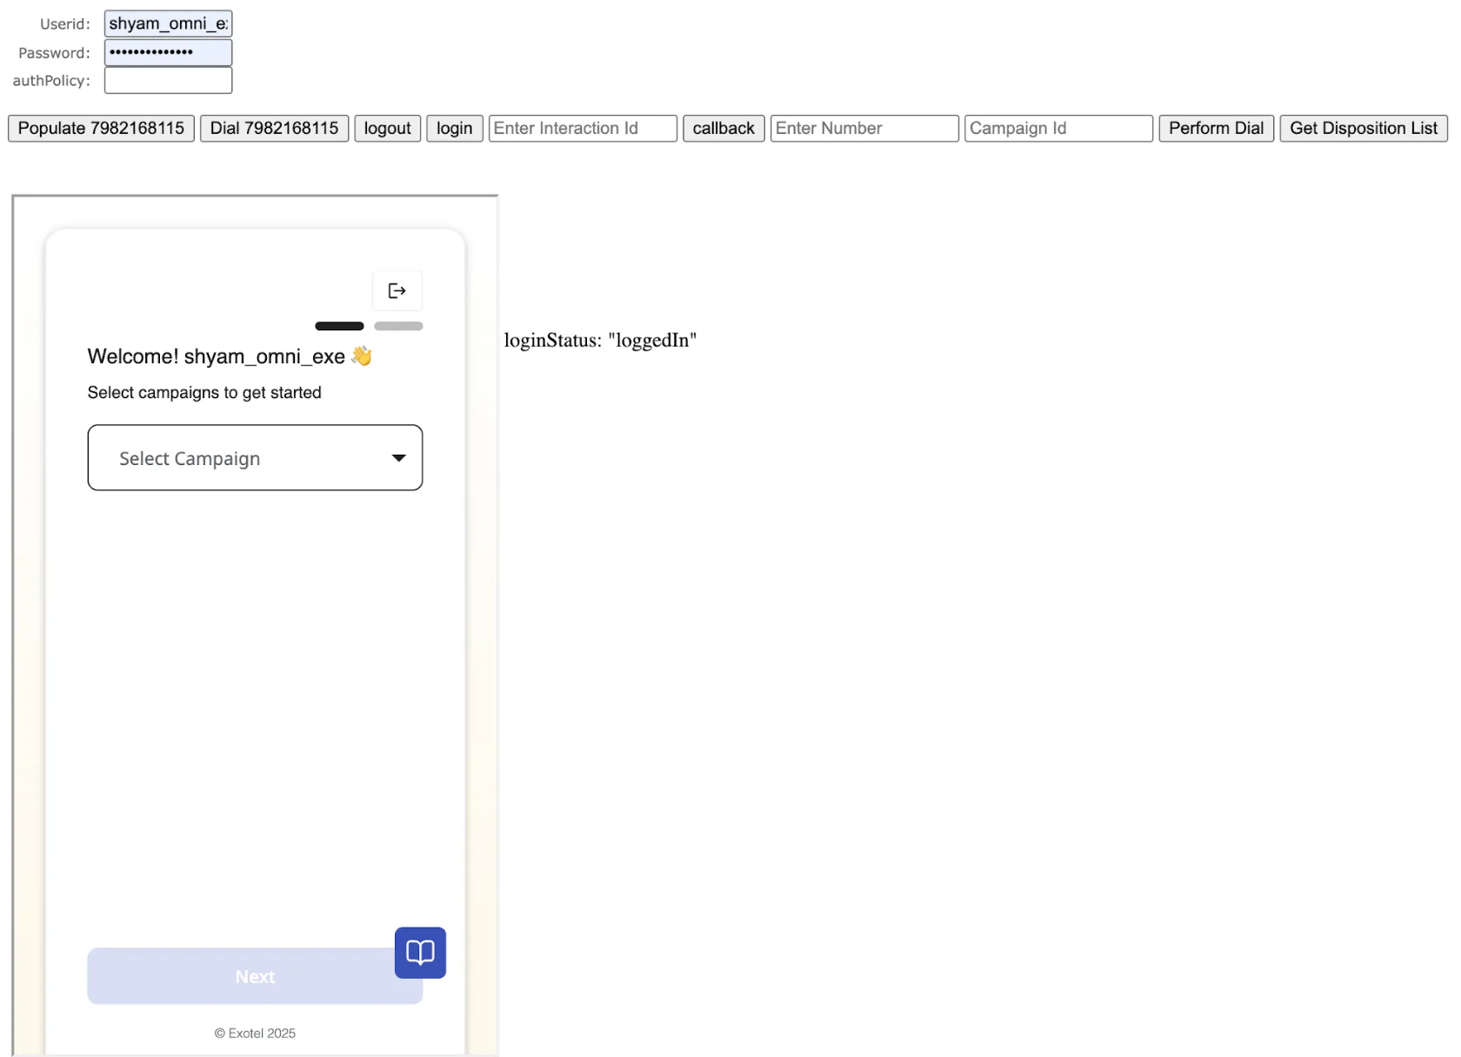
Task: Click the logout button in the top row
Action: [x=388, y=129]
